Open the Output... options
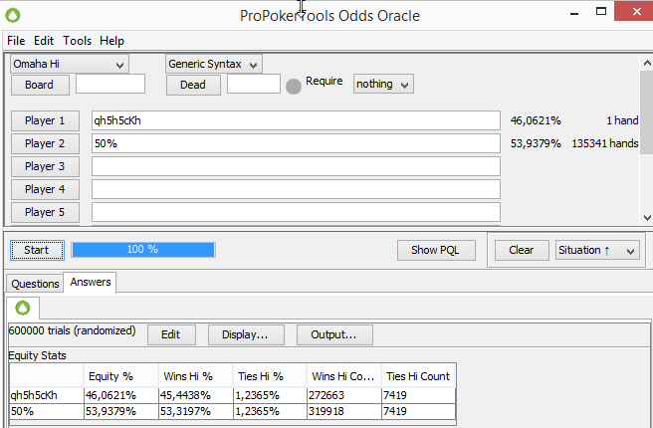This screenshot has height=428, width=653. [x=334, y=334]
